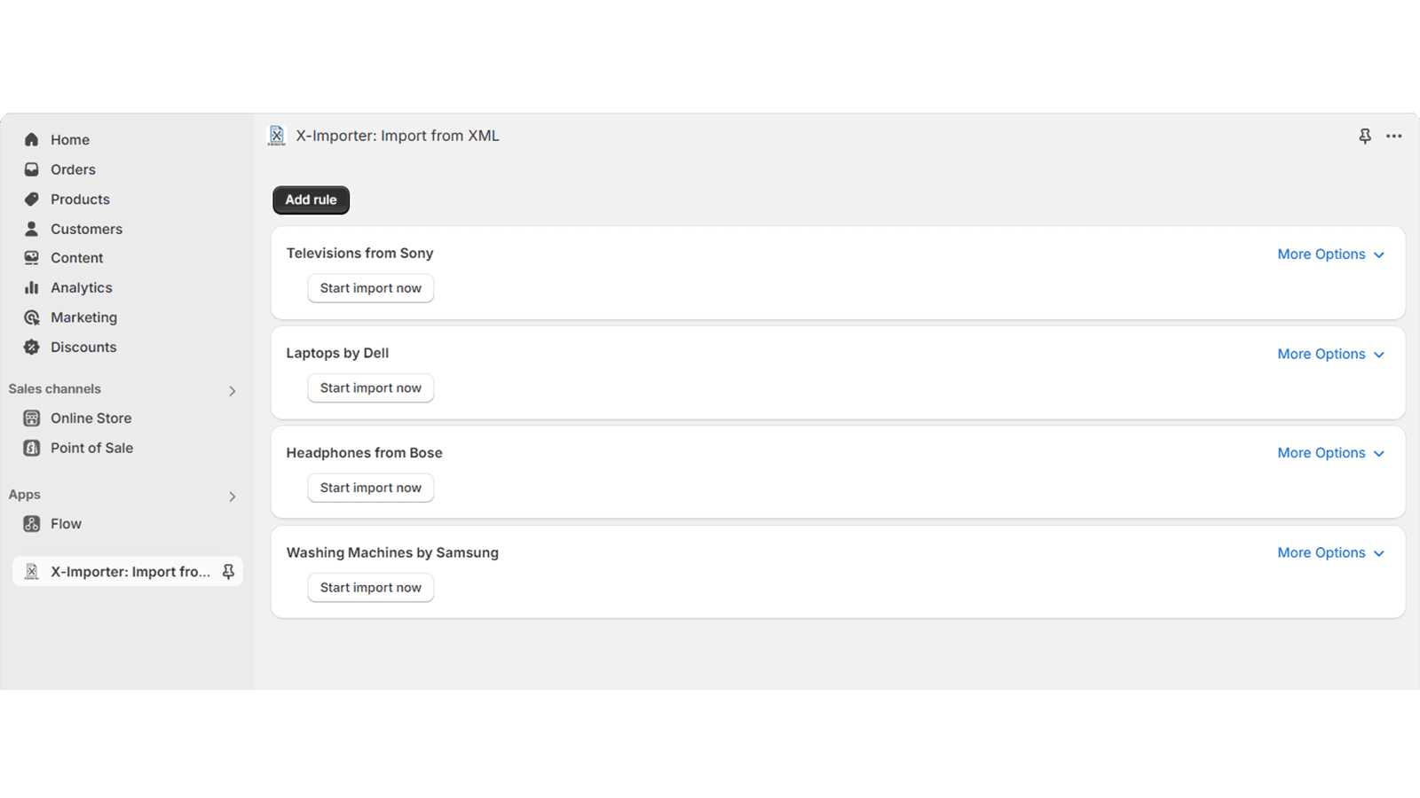Click the Analytics bar chart icon
This screenshot has width=1420, height=798.
[32, 287]
